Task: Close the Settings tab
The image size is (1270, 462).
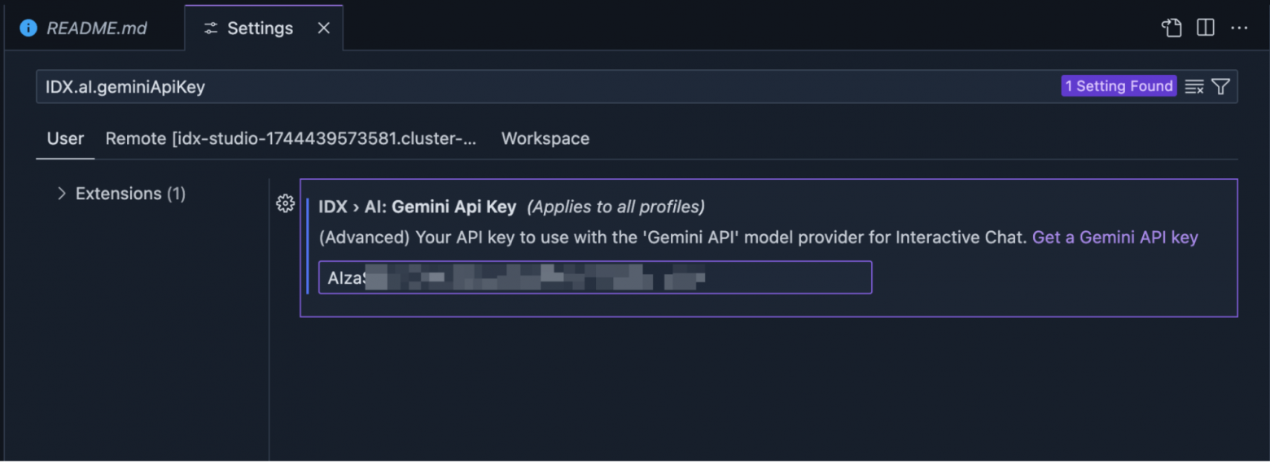Action: (323, 28)
